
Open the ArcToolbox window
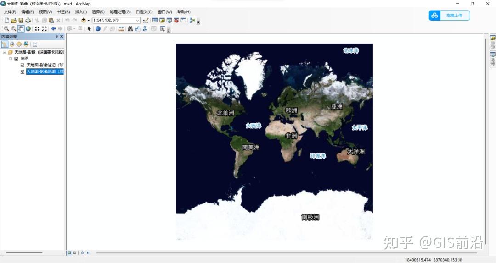(176, 20)
